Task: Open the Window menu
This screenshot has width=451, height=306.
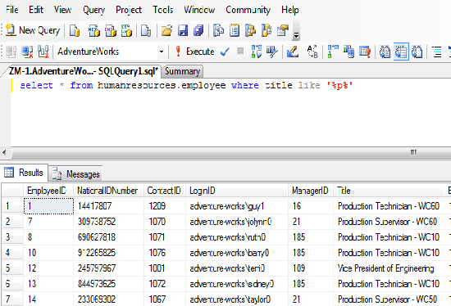Action: click(199, 10)
